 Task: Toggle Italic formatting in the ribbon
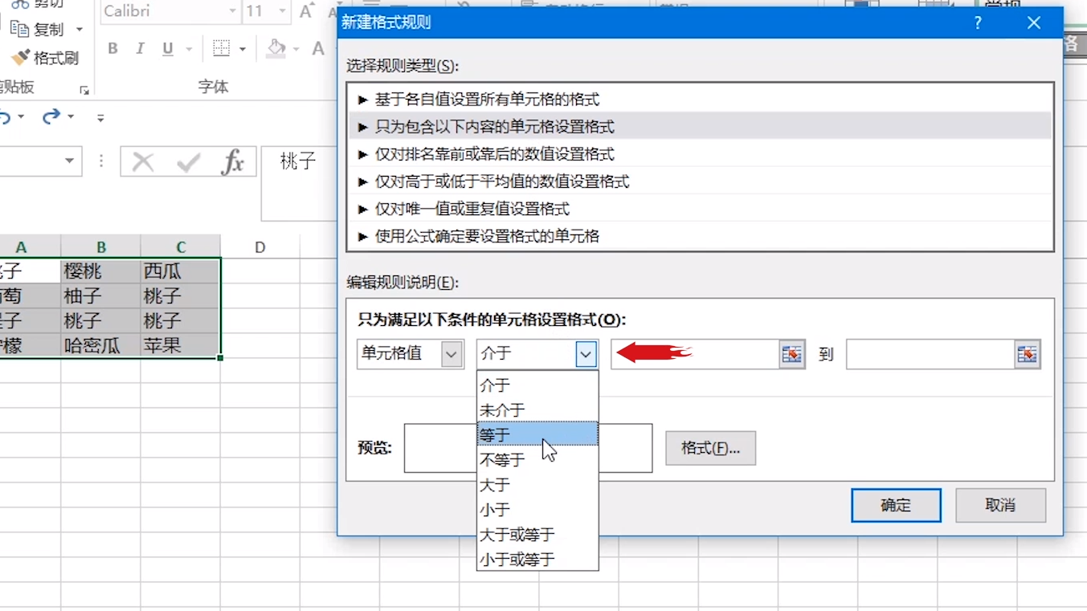point(141,49)
